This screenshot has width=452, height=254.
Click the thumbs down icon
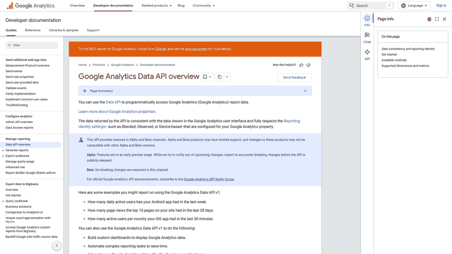click(308, 65)
